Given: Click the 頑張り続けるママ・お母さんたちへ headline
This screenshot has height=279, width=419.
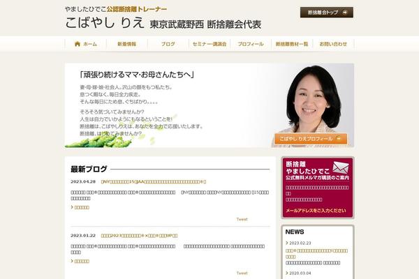Looking at the screenshot, I should [137, 75].
